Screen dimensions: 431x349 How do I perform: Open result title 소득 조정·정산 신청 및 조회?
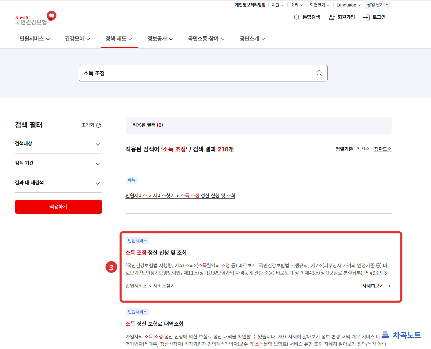click(156, 253)
